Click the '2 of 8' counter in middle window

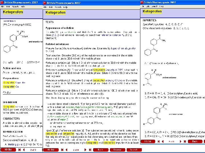[x=76, y=150]
